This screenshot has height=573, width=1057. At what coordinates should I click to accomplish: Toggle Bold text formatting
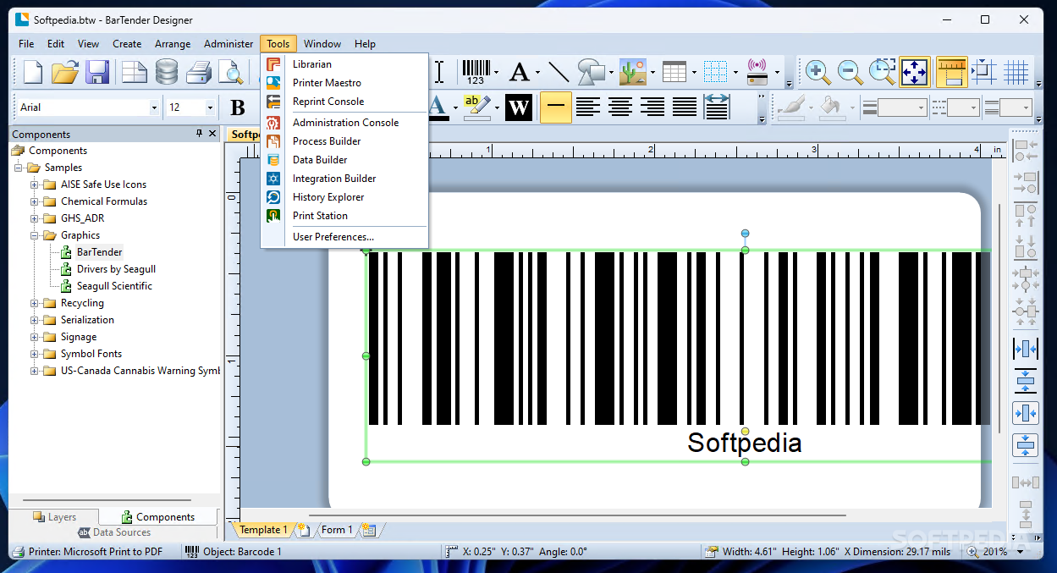tap(238, 107)
